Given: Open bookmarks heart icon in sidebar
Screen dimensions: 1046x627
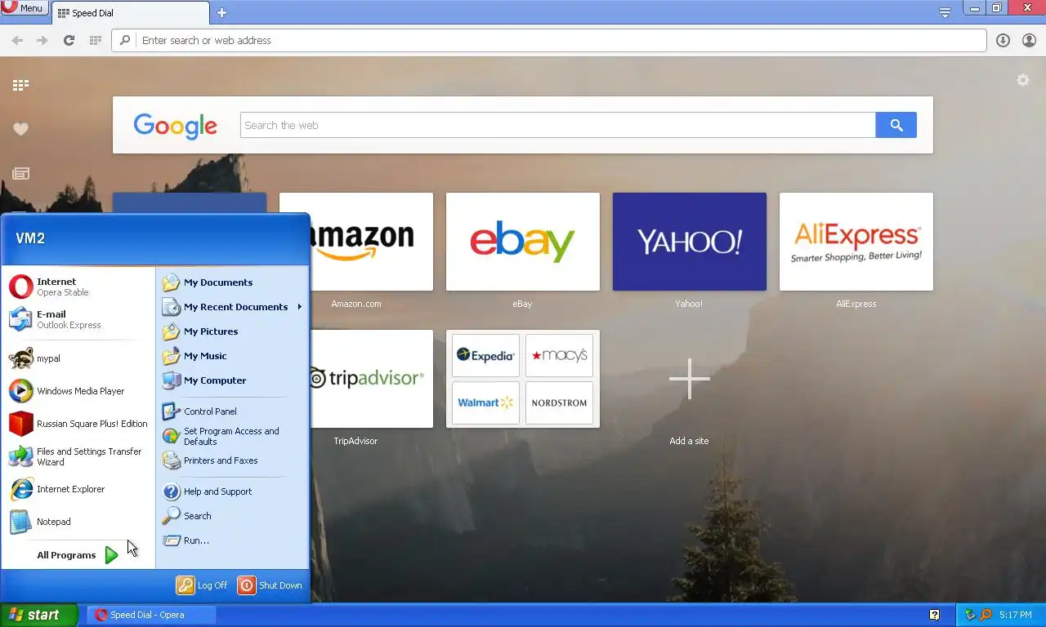Looking at the screenshot, I should pyautogui.click(x=20, y=129).
